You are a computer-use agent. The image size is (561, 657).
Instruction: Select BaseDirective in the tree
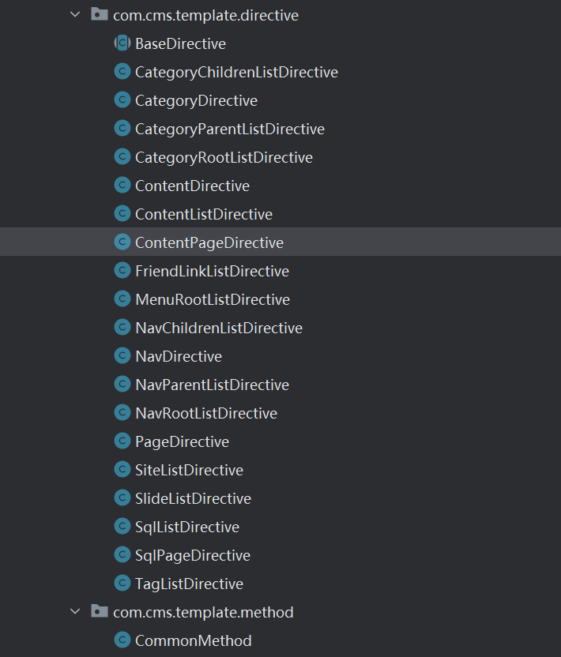(x=181, y=43)
